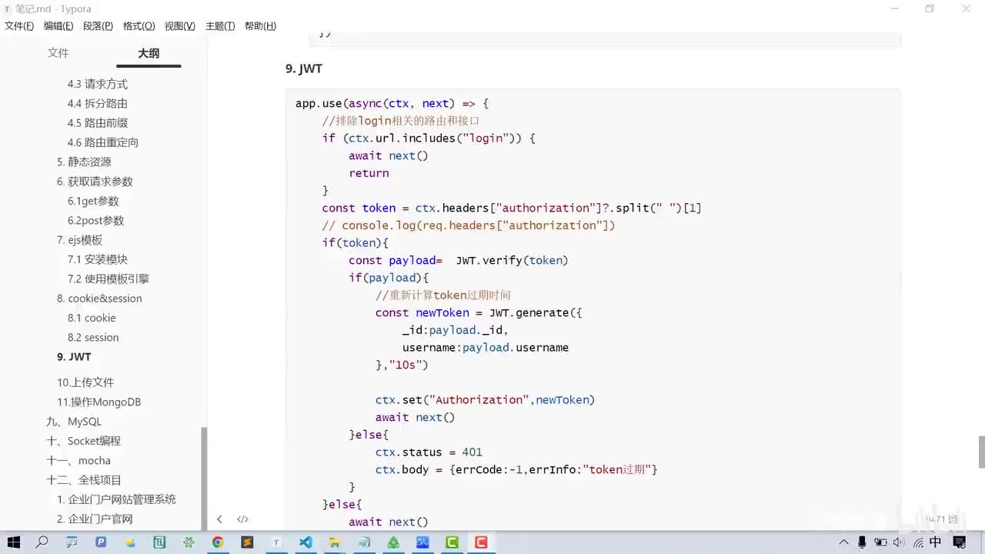This screenshot has height=554, width=985.
Task: Select outline heading 5. 静态资源
Action: click(84, 162)
